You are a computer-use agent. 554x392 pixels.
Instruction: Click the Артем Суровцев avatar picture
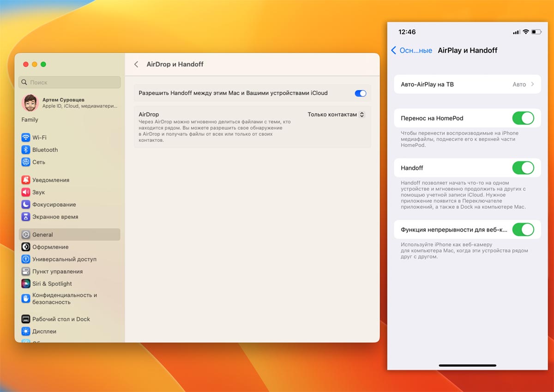click(x=30, y=103)
